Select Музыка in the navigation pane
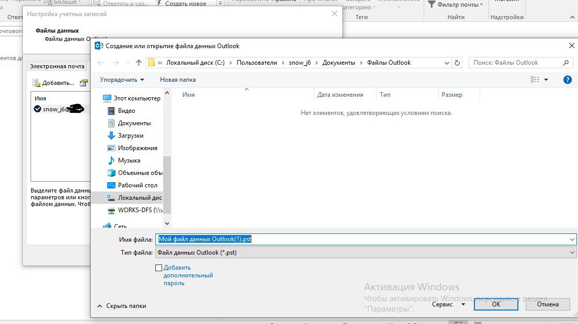 (x=129, y=160)
